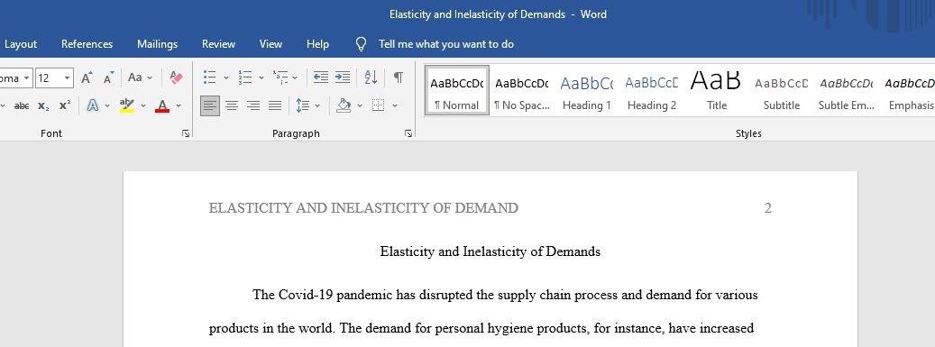
Task: Open the font name dropdown
Action: pos(27,78)
